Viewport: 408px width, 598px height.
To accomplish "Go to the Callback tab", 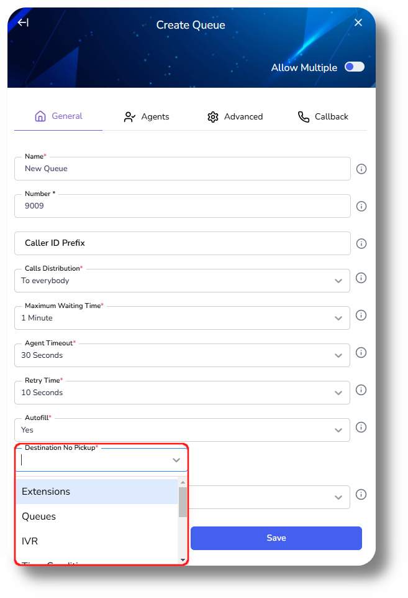I will 323,116.
